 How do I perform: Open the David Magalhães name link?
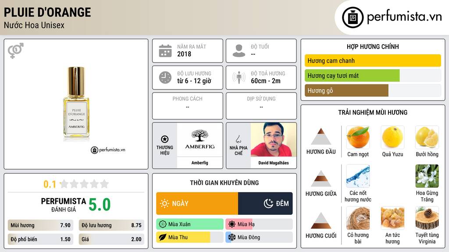[274, 163]
